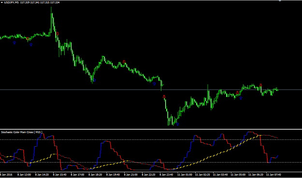Click the gray horizontal current price line
Viewport: 302px width, 178px height.
(151, 90)
